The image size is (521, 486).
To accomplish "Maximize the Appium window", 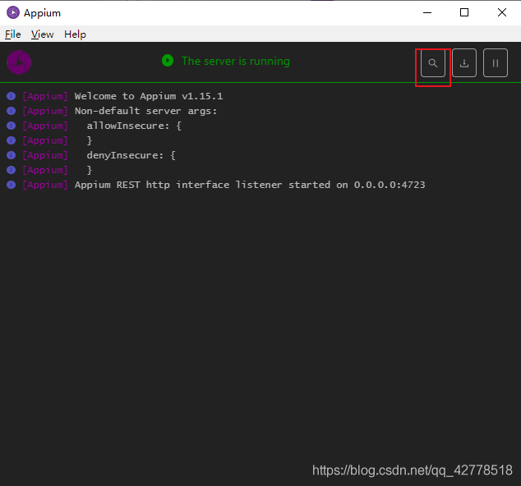I will pyautogui.click(x=464, y=12).
